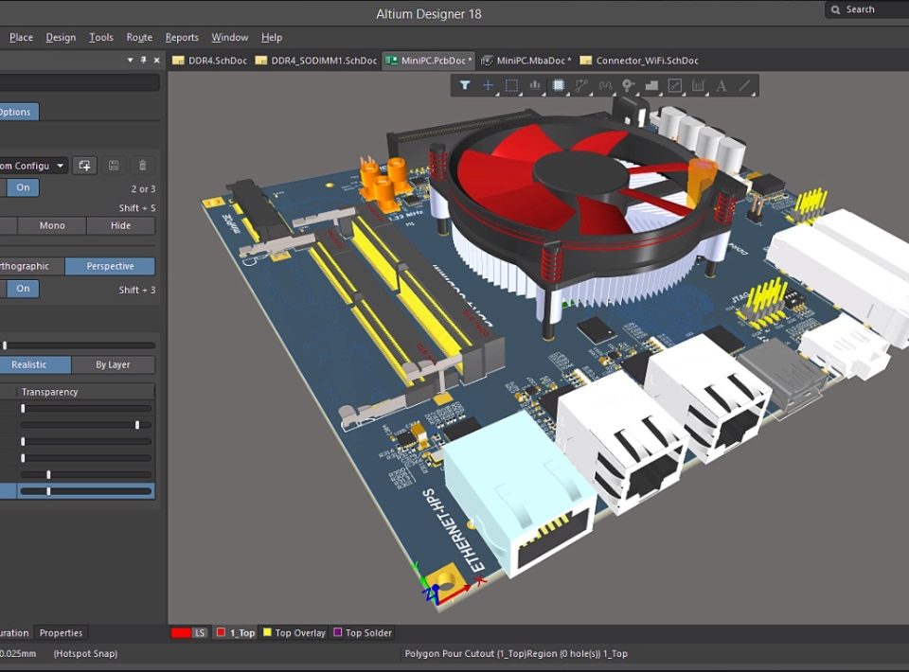The image size is (909, 672).
Task: Select the place dimension tool icon
Action: coord(698,86)
